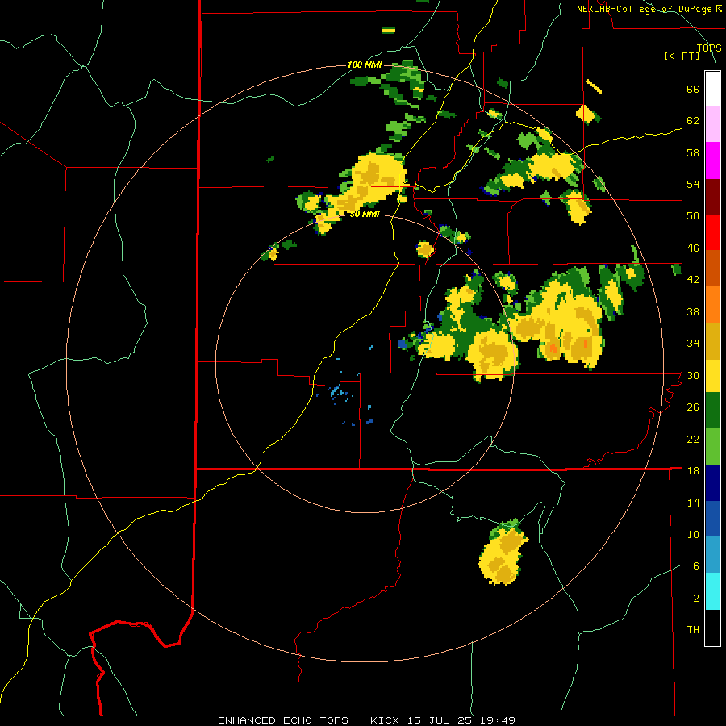Click the '14' legend value
This screenshot has height=726, width=726.
[693, 503]
